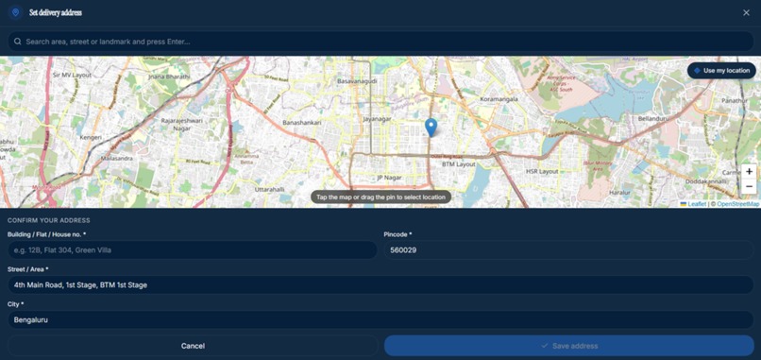Viewport: 761px width, 360px height.
Task: Tap BTM Layout label on the map
Action: pyautogui.click(x=458, y=164)
